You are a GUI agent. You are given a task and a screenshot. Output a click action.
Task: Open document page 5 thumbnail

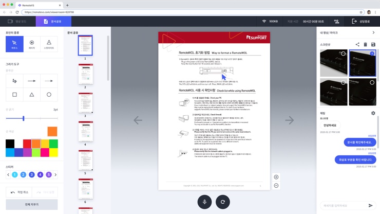coord(86,160)
